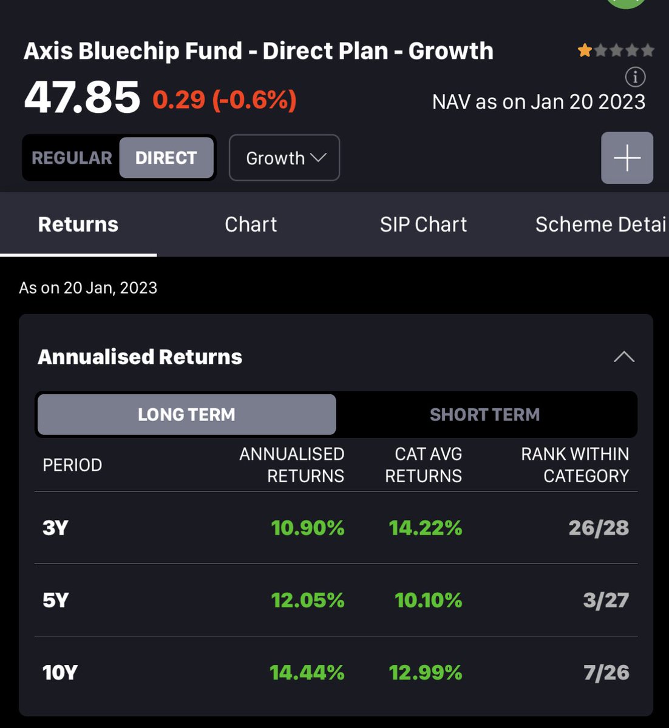Image resolution: width=669 pixels, height=728 pixels.
Task: Collapse the Annualised Returns section
Action: pyautogui.click(x=624, y=357)
